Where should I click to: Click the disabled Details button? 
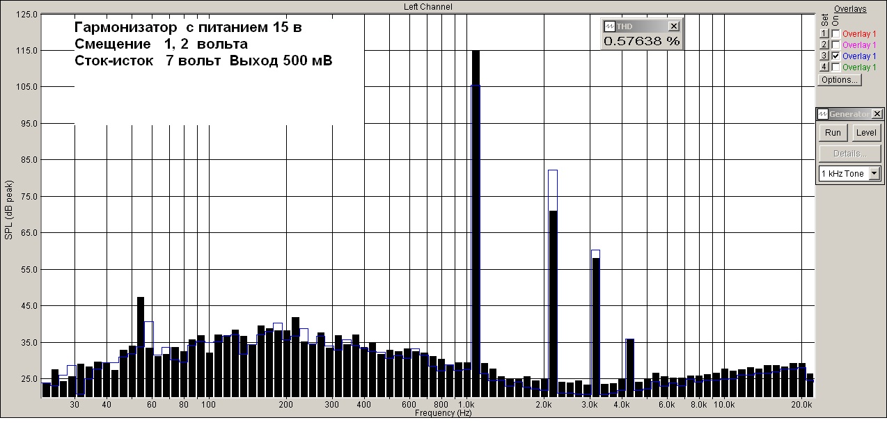point(850,154)
